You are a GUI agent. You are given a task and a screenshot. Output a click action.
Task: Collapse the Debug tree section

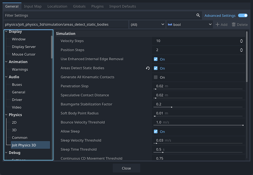[6, 153]
